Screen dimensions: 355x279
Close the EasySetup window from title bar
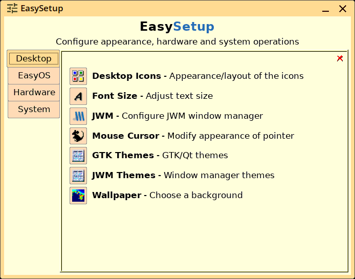point(343,9)
